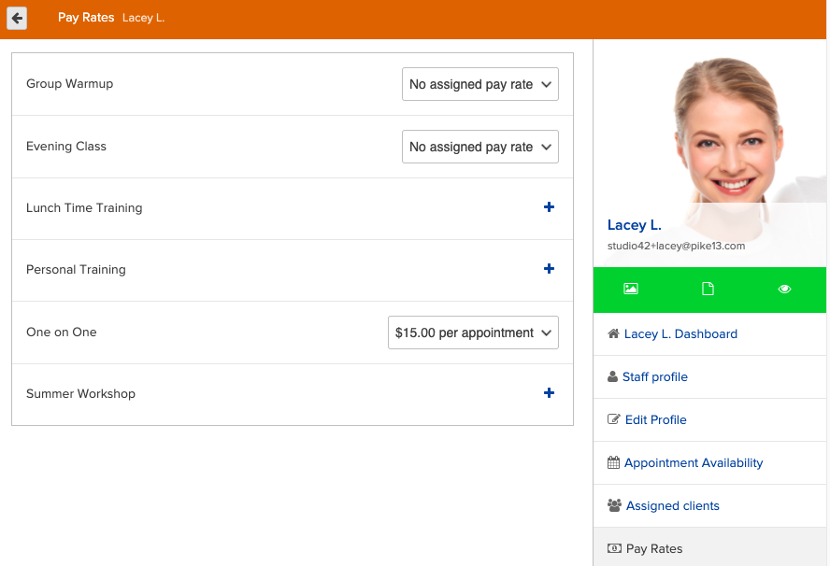Go to Staff profile
Screen dimensions: 830x566
click(654, 376)
